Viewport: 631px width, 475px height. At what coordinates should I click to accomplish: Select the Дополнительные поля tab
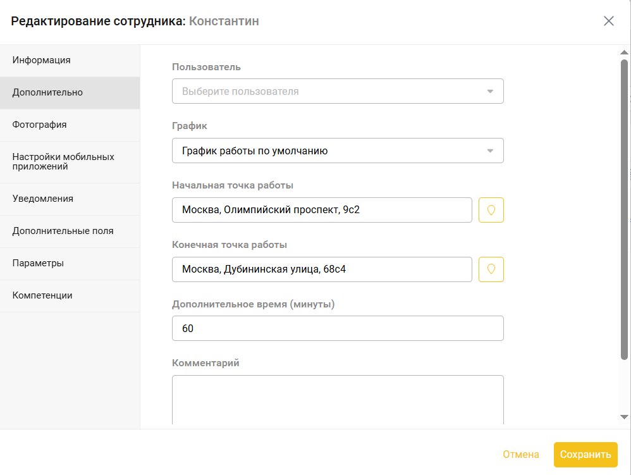point(70,231)
